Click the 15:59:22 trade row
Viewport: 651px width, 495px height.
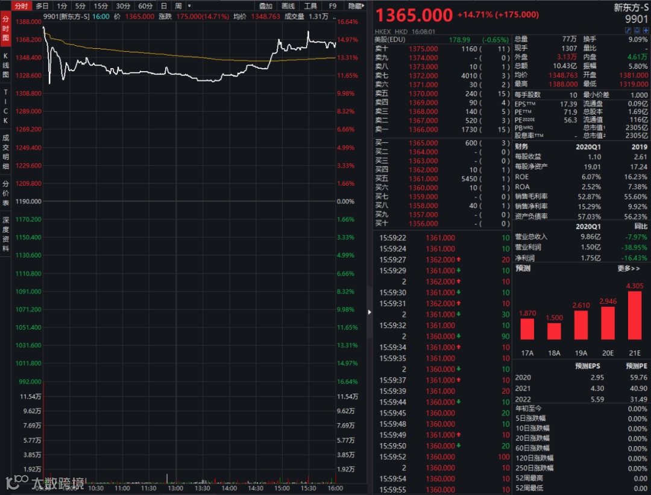pyautogui.click(x=444, y=238)
